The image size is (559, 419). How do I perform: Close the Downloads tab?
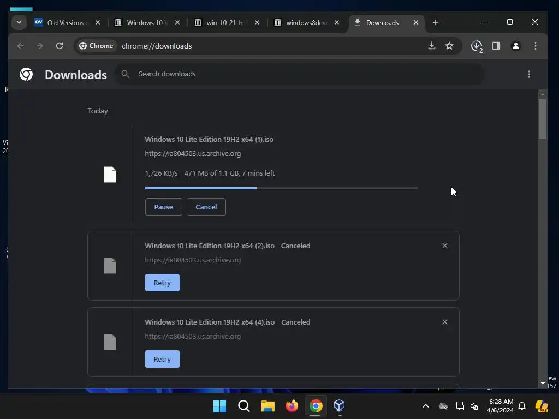pos(415,22)
